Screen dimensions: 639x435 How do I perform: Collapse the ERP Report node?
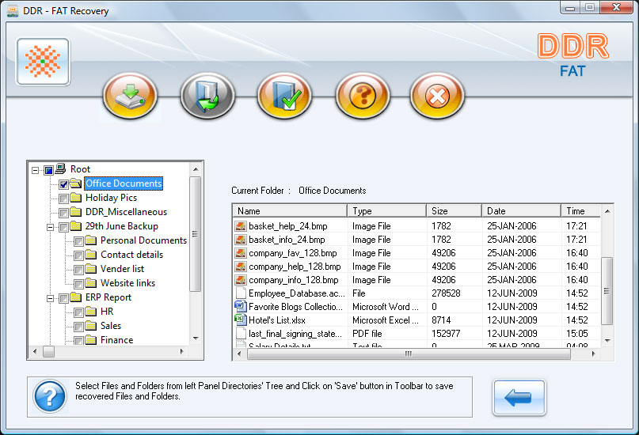click(51, 298)
